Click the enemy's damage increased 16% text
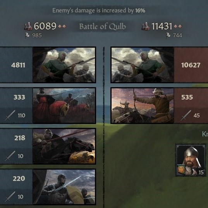 (99, 10)
